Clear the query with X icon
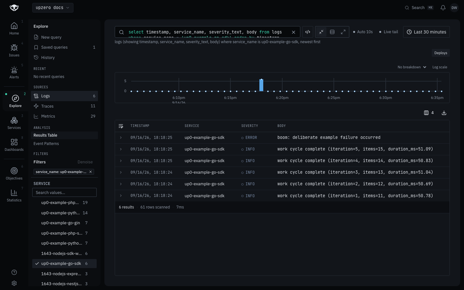 pyautogui.click(x=294, y=32)
